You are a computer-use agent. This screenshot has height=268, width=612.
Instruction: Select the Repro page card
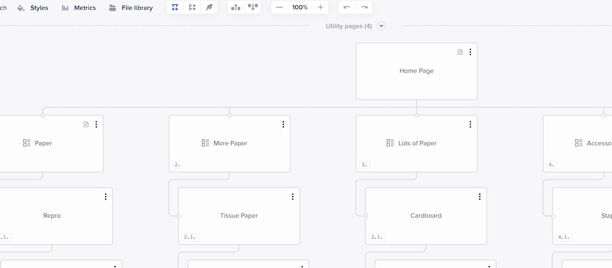(x=52, y=216)
